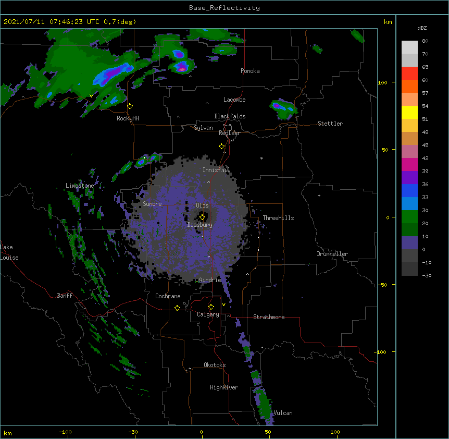Click the yellow diamond marker beside RockyMH
Screen dimensions: 449x439
pyautogui.click(x=130, y=106)
